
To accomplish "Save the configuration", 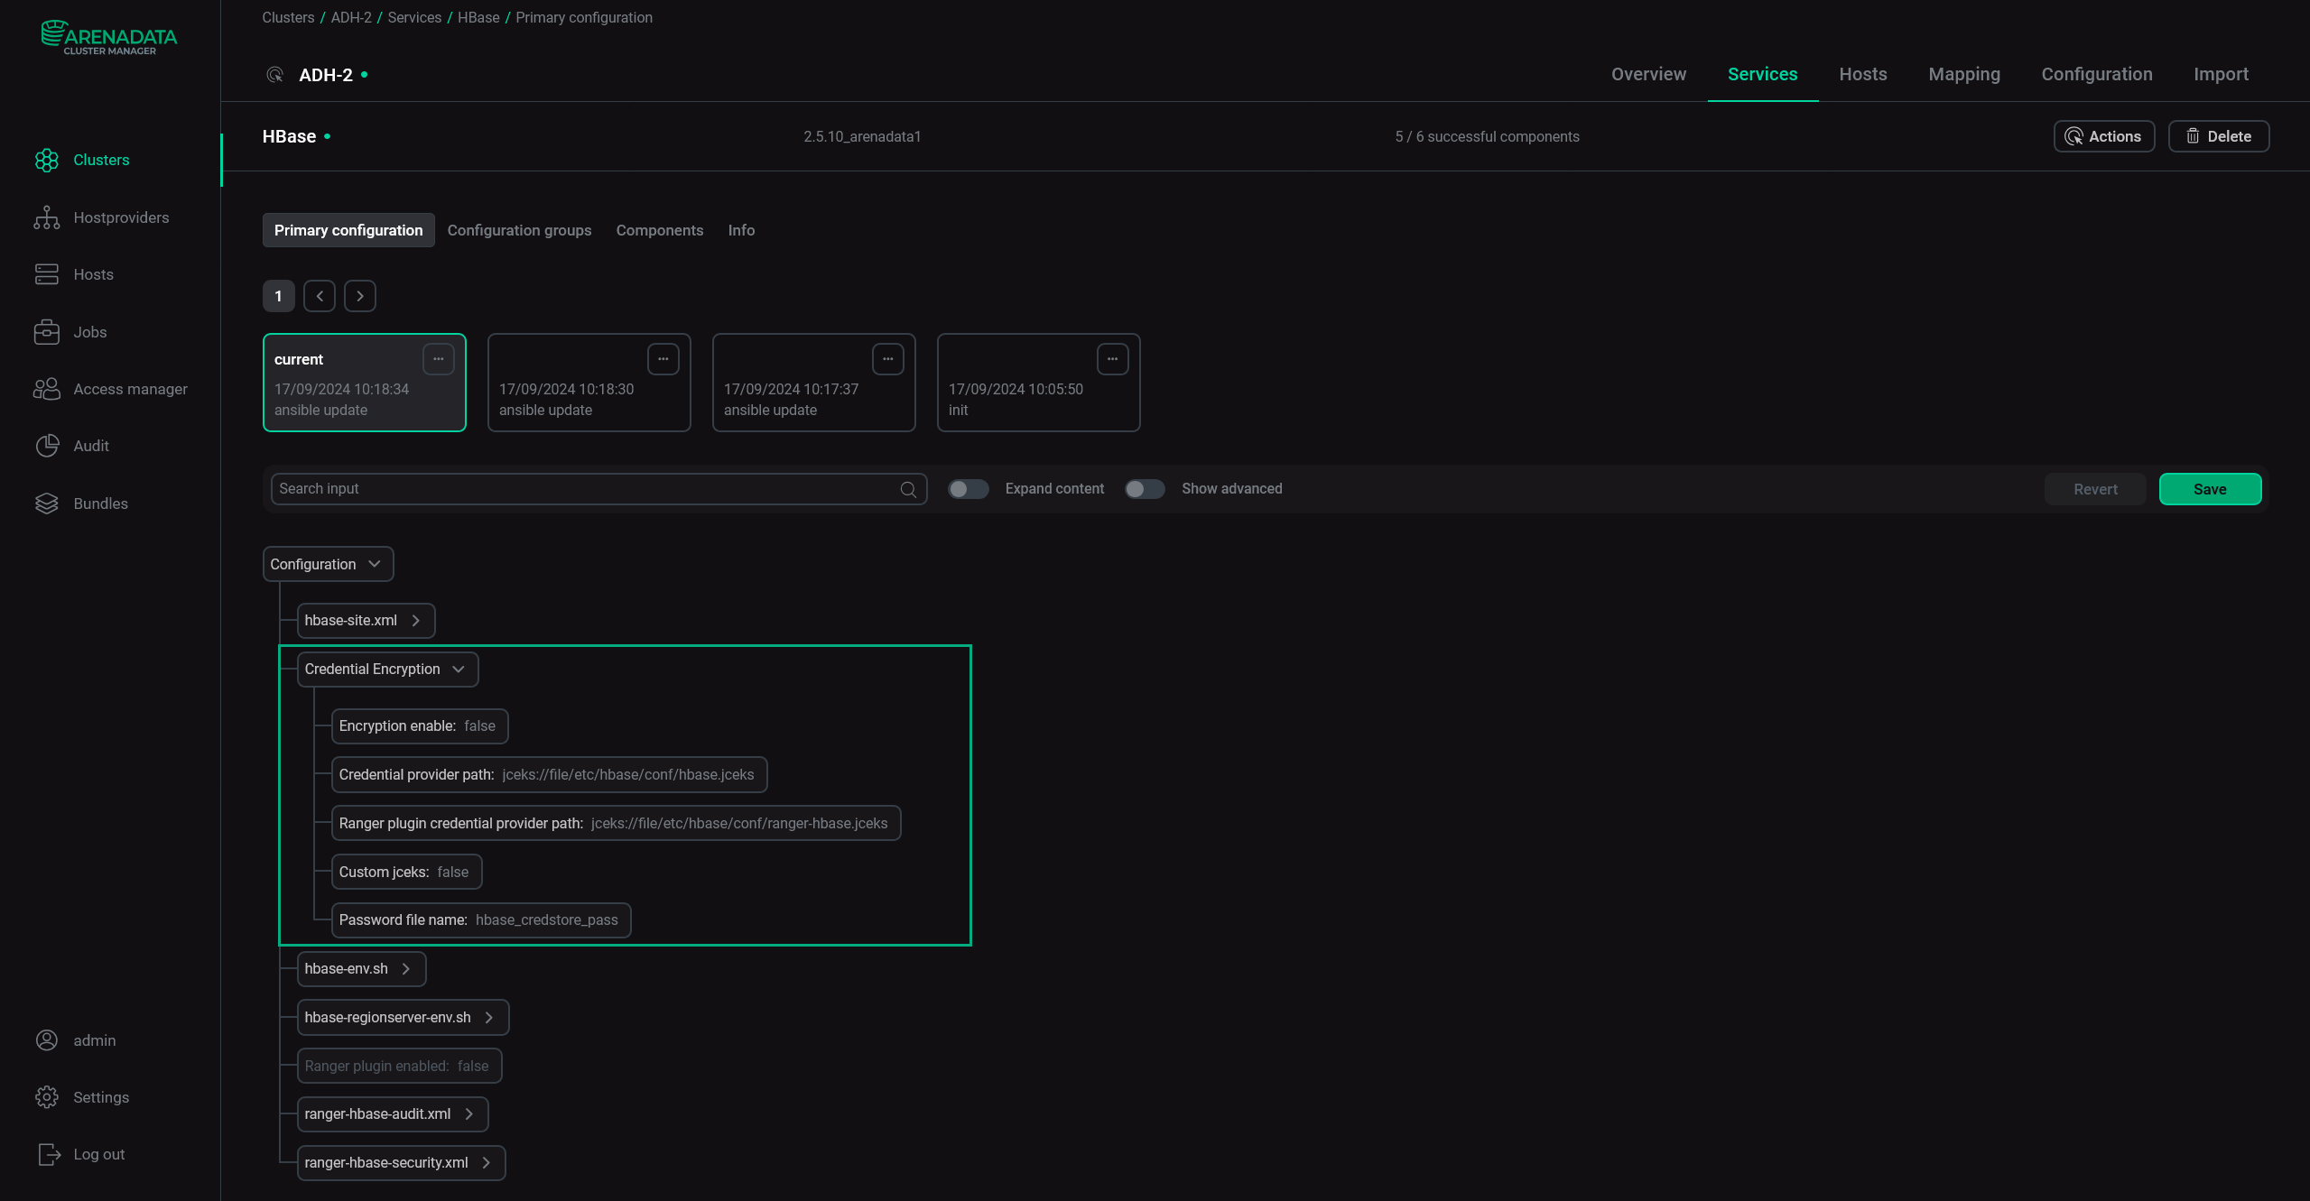I will [x=2210, y=489].
